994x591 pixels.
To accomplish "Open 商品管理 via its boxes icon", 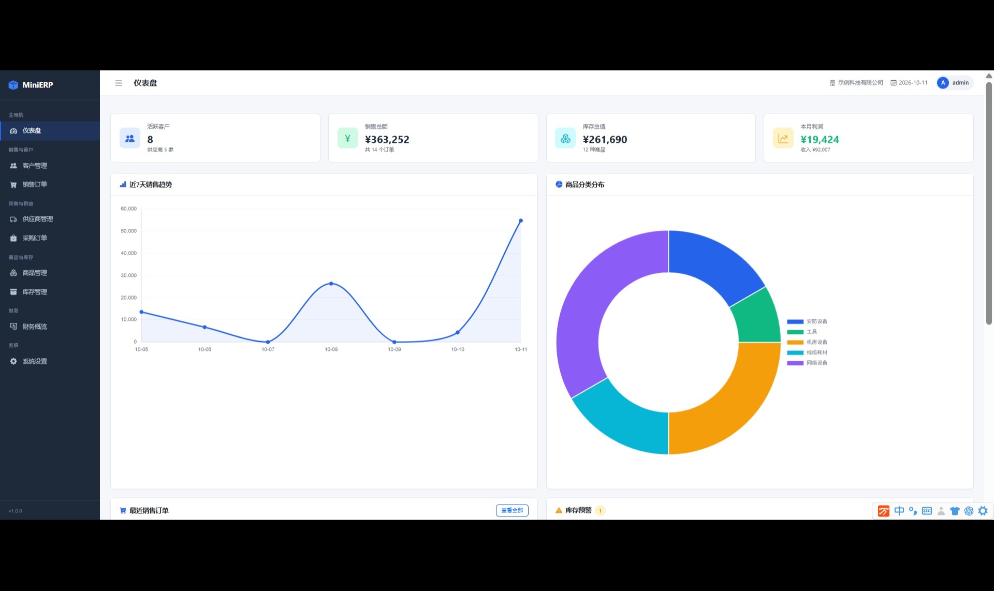I will (13, 273).
